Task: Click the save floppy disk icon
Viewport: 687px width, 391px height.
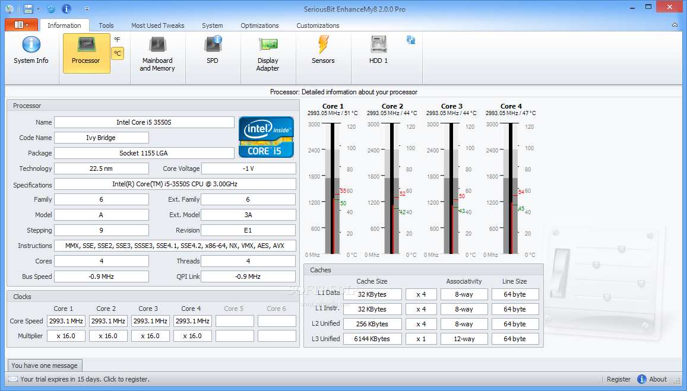Action: tap(29, 9)
